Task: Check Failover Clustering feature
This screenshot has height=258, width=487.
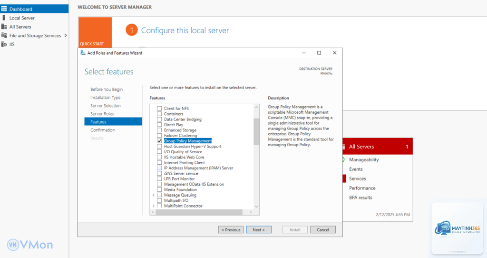Action: (159, 136)
